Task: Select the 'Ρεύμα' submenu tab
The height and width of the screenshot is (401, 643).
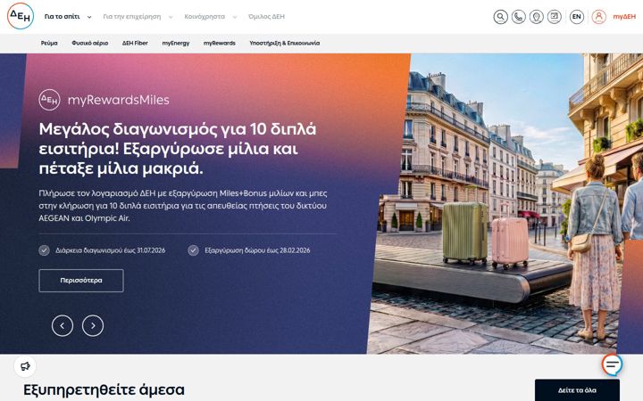Action: [x=49, y=43]
